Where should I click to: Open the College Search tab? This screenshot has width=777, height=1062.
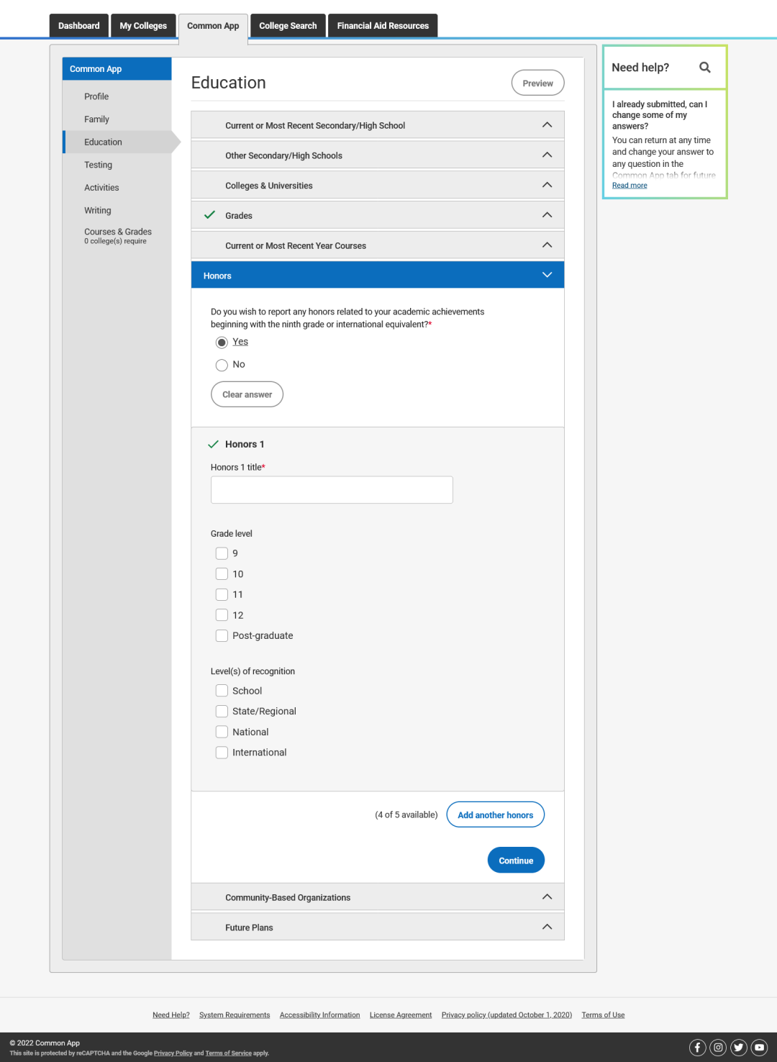[288, 26]
